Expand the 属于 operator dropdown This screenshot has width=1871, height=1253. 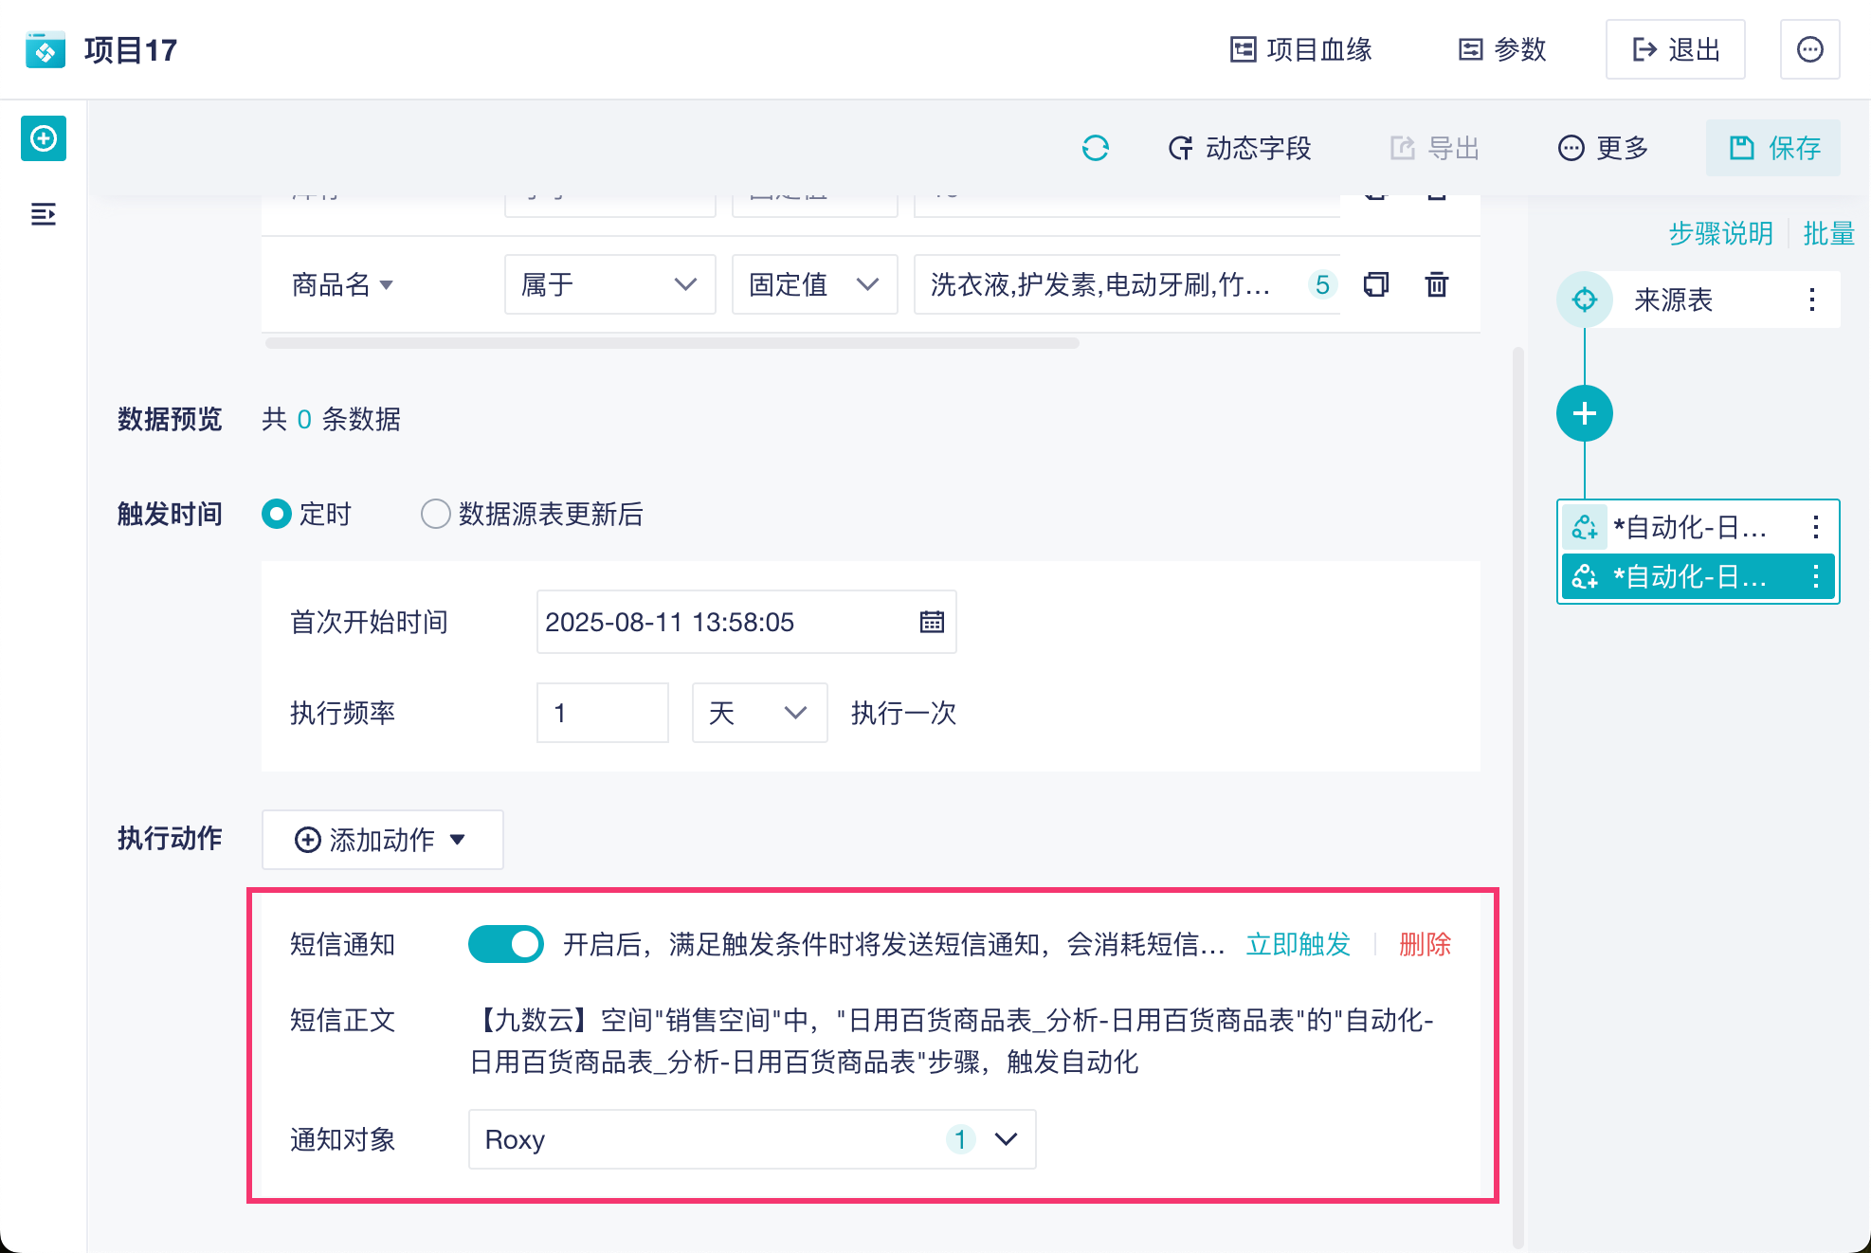coord(609,284)
